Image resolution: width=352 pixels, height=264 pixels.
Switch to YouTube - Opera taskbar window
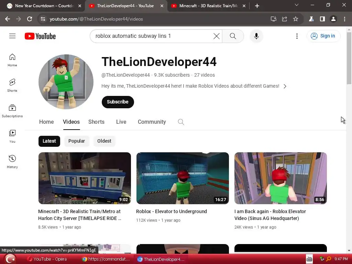click(x=47, y=259)
